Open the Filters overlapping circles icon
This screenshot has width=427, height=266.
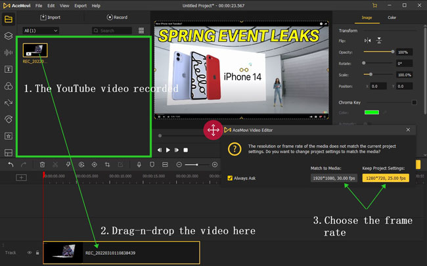click(x=9, y=86)
